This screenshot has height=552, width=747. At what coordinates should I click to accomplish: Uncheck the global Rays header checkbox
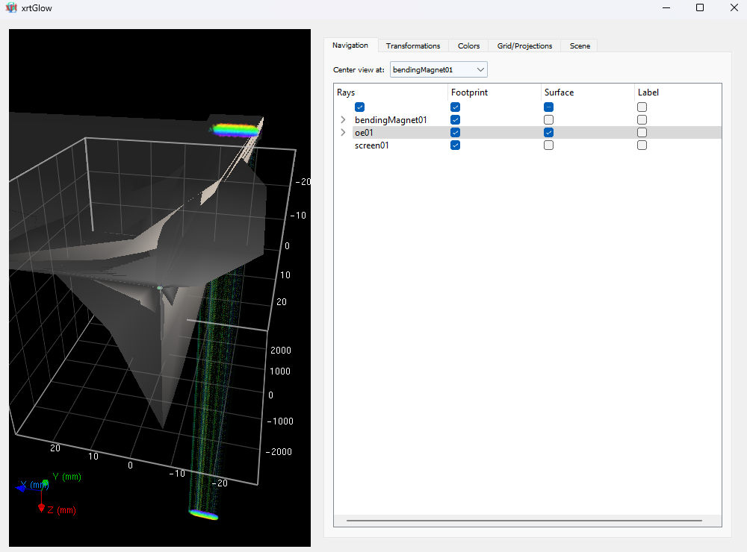coord(359,107)
